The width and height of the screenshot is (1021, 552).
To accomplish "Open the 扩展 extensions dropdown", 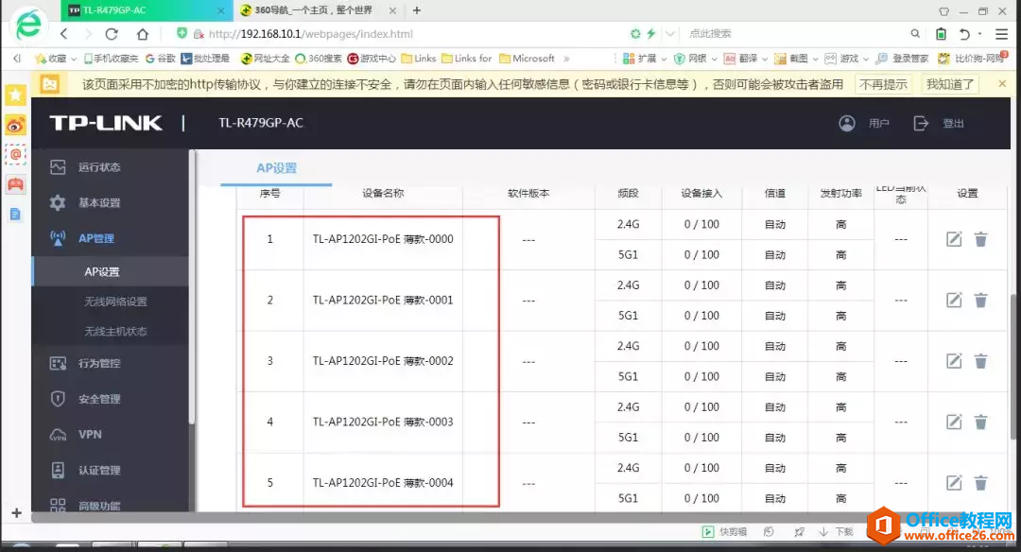I will click(x=645, y=59).
